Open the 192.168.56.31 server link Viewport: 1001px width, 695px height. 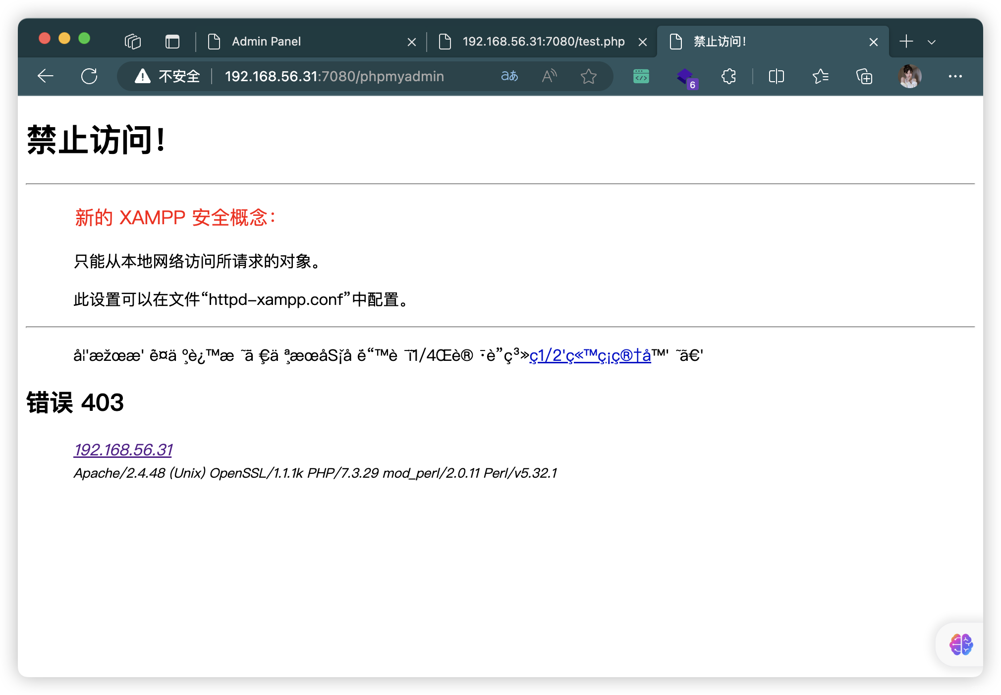point(123,449)
